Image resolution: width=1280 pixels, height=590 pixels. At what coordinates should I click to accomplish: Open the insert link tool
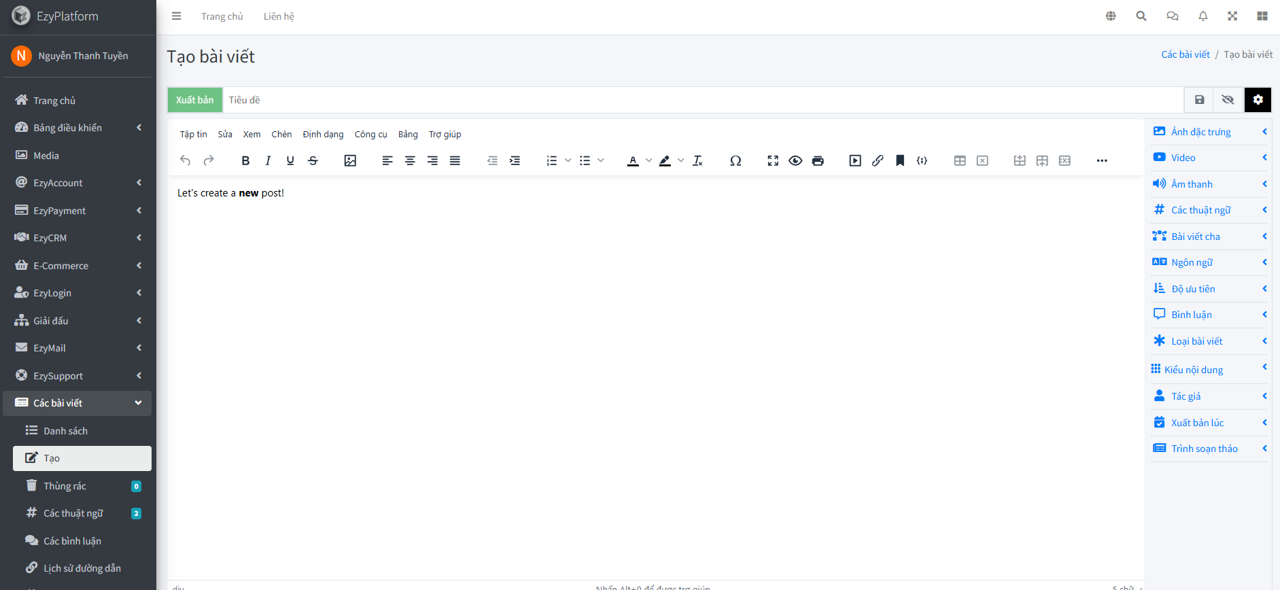point(878,161)
